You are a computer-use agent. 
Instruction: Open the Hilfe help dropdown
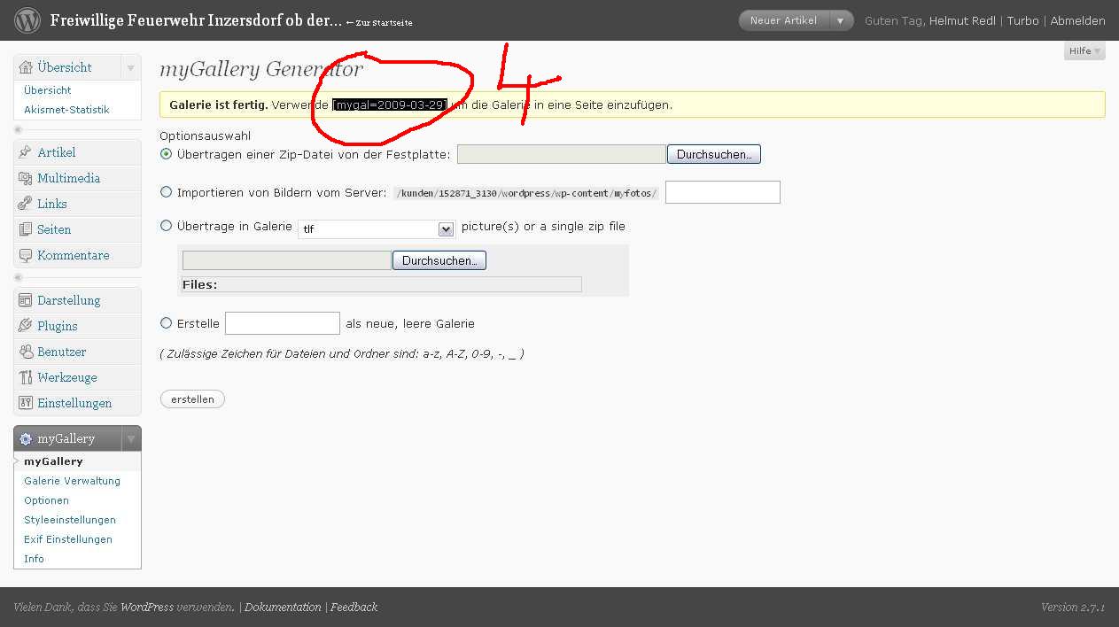click(x=1084, y=51)
